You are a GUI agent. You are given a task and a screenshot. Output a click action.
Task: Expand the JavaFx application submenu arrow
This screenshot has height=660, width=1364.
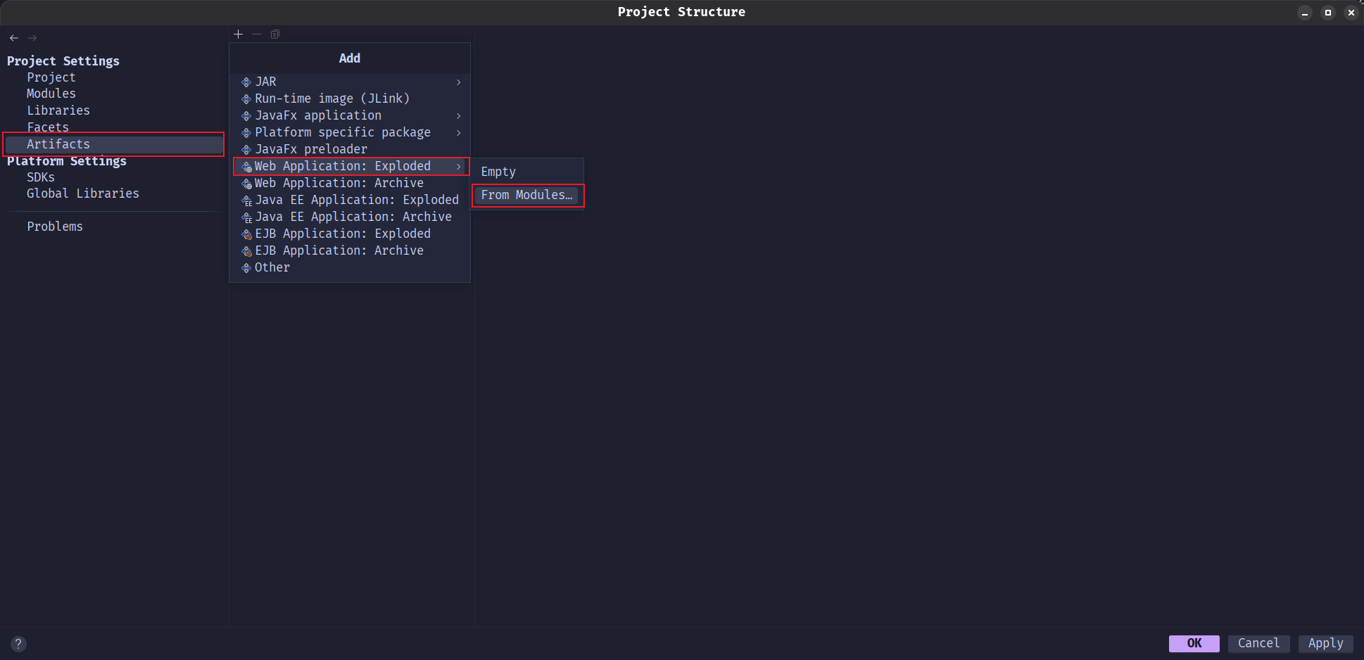[x=458, y=116]
